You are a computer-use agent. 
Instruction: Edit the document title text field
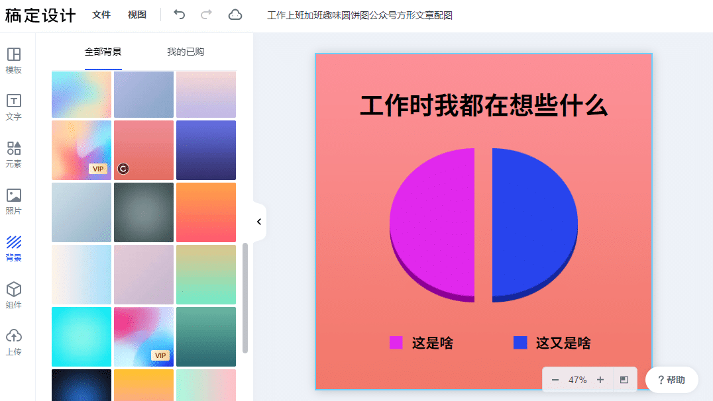pyautogui.click(x=360, y=15)
